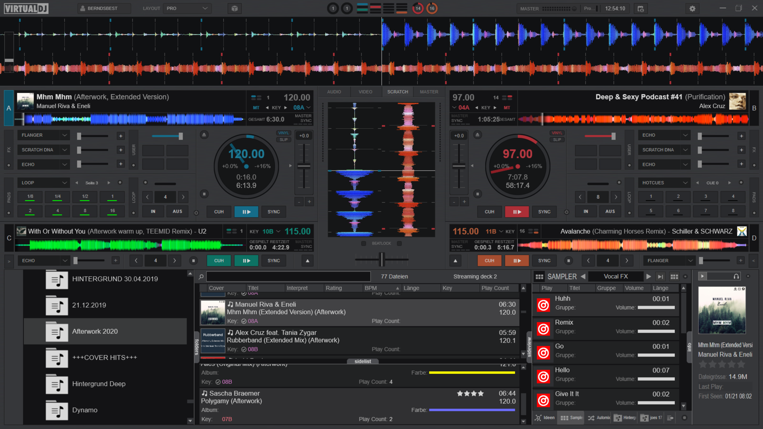Open deck B HOTCUES pads dropdown
This screenshot has width=763, height=429.
tap(665, 183)
